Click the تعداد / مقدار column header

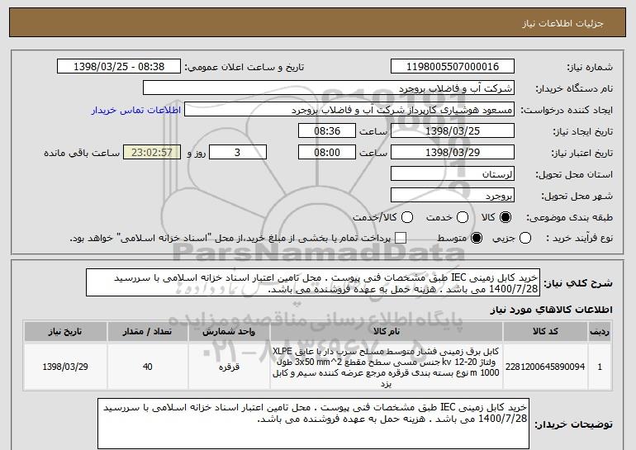click(x=147, y=332)
